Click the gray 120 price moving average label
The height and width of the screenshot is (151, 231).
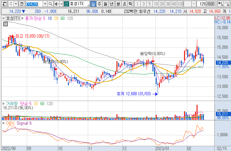[70, 18]
